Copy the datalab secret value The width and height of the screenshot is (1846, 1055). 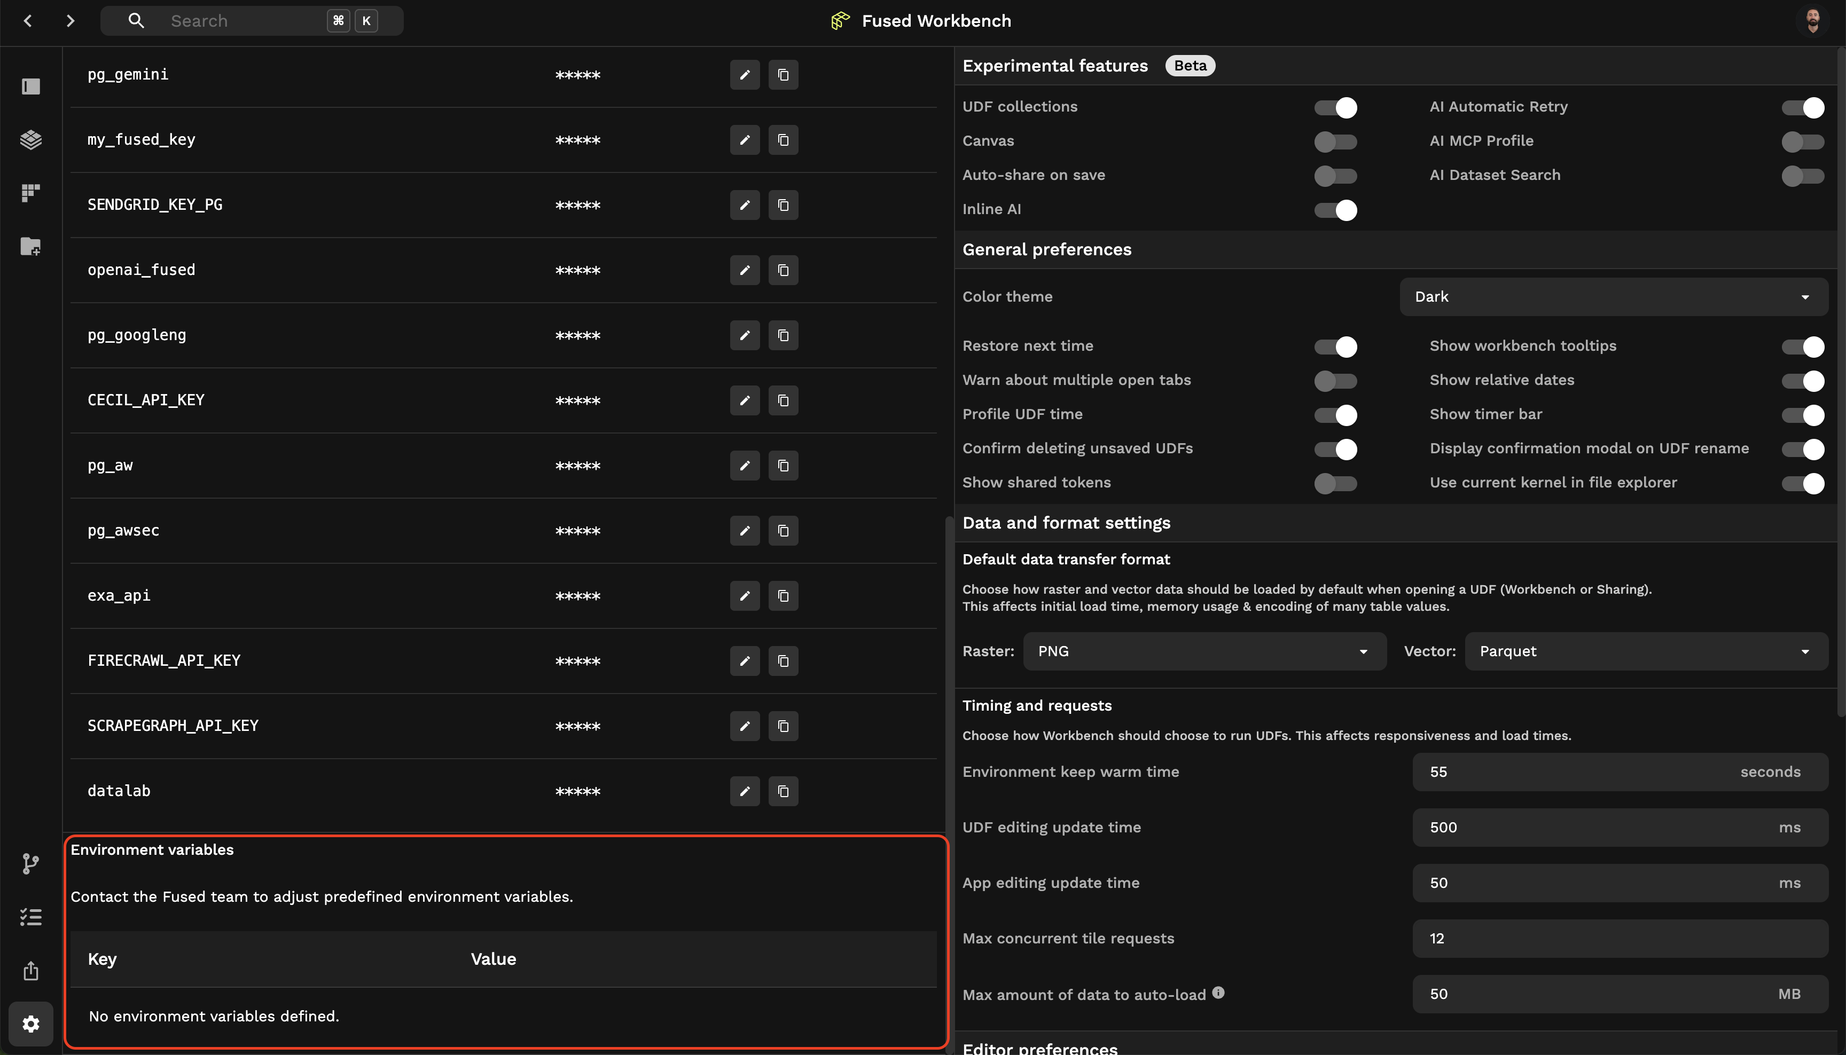coord(783,791)
